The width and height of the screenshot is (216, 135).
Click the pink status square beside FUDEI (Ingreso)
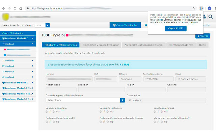point(67,35)
